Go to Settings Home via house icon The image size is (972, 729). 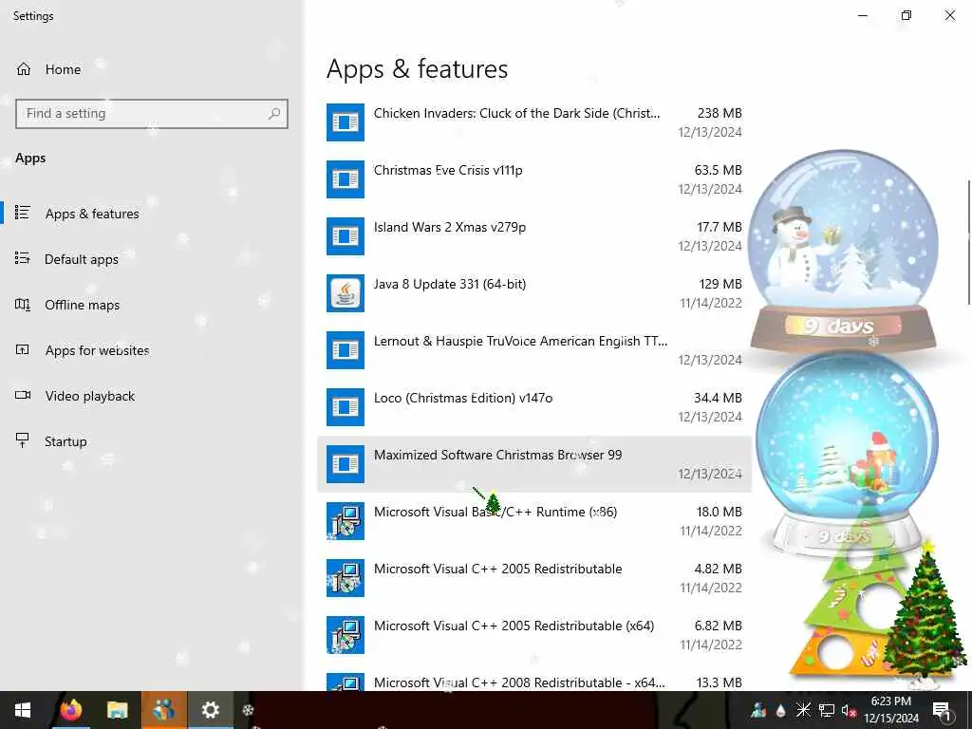coord(24,69)
